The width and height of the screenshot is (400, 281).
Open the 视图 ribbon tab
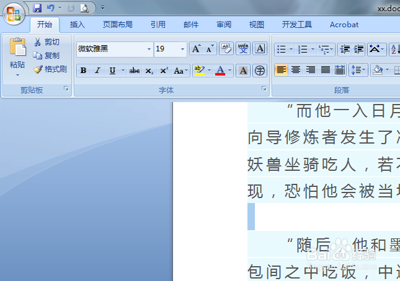coord(256,24)
